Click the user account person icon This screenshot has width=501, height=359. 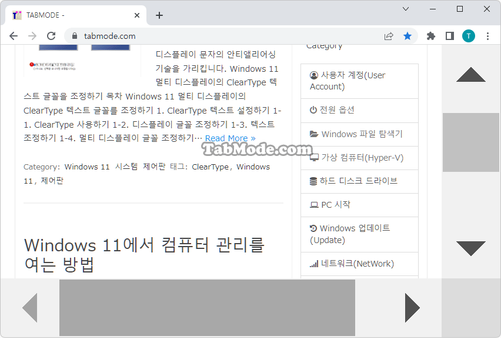(314, 75)
